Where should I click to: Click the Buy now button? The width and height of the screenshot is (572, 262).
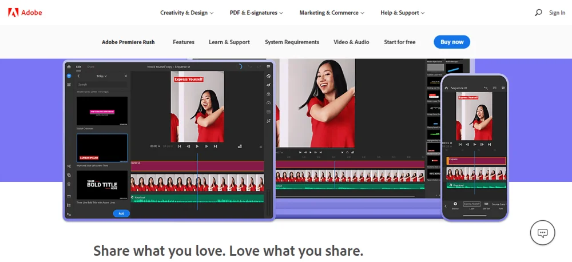[x=451, y=42]
